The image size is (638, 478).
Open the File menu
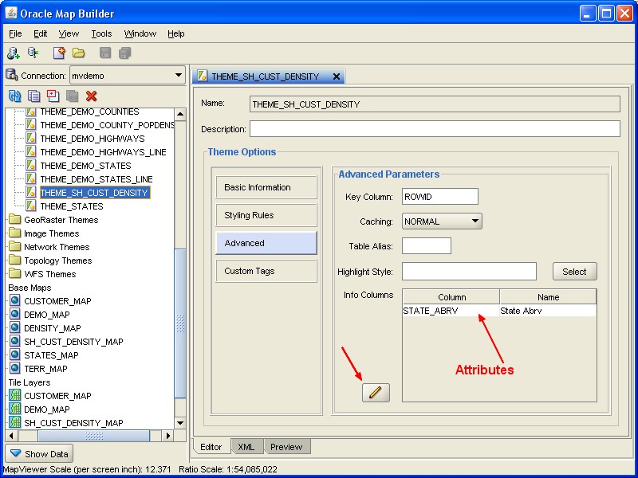pyautogui.click(x=15, y=33)
